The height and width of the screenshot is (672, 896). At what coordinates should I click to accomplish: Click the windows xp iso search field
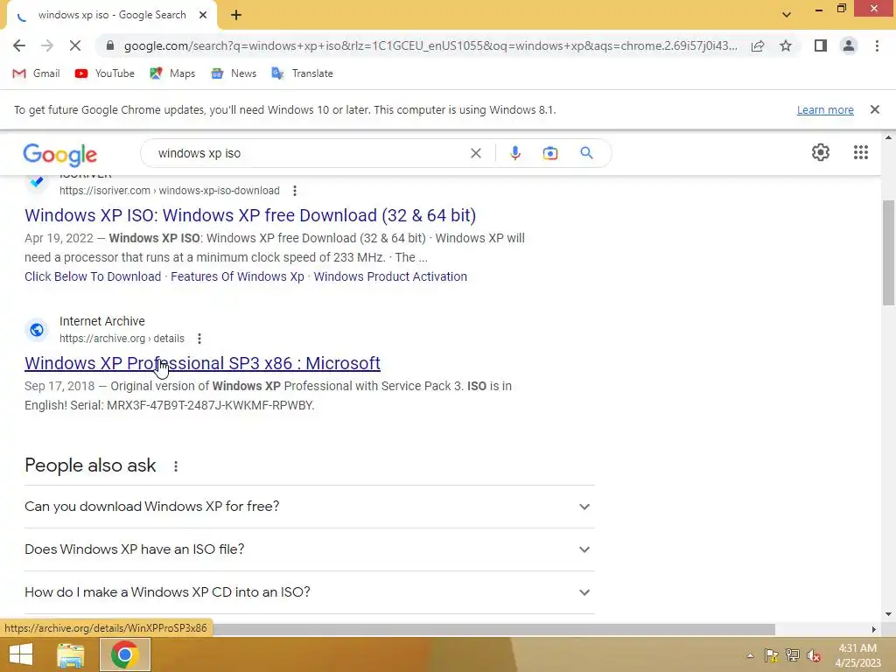click(309, 153)
